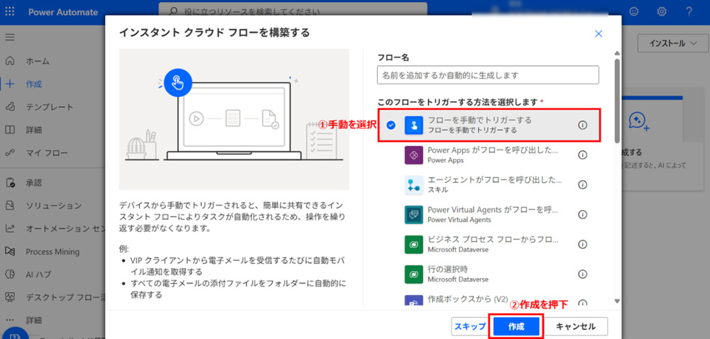Click the スキップ button
The width and height of the screenshot is (710, 339).
click(469, 326)
